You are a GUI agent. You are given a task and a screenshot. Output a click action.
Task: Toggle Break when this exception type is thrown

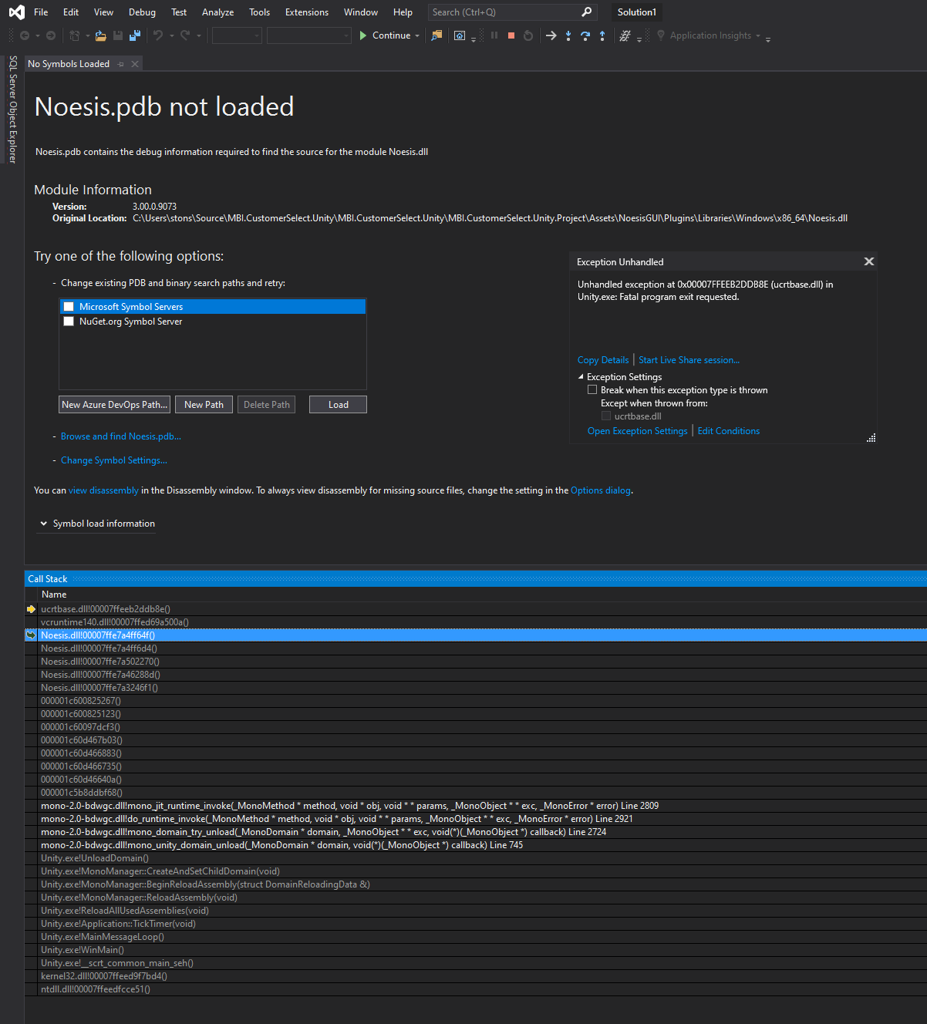point(592,390)
